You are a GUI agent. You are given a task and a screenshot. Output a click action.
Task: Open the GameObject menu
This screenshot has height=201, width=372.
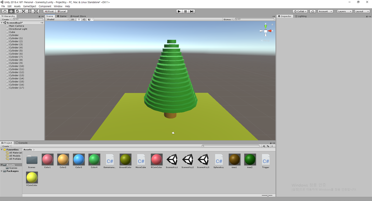pyautogui.click(x=30, y=6)
